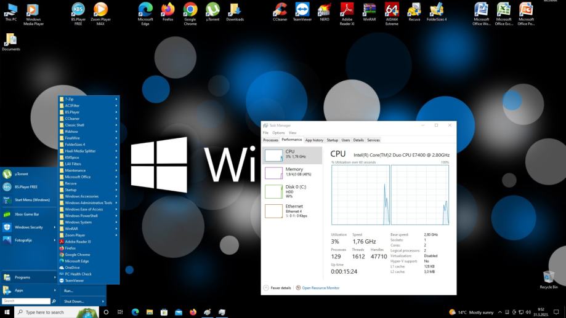Launch Google Chrome from Programs list
This screenshot has height=318, width=566.
click(x=77, y=255)
